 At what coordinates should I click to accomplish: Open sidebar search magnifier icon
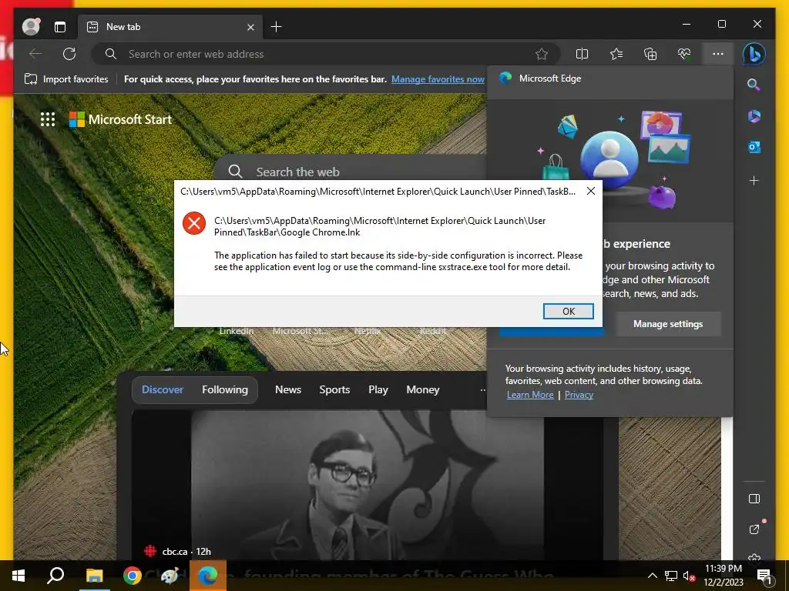click(x=754, y=85)
